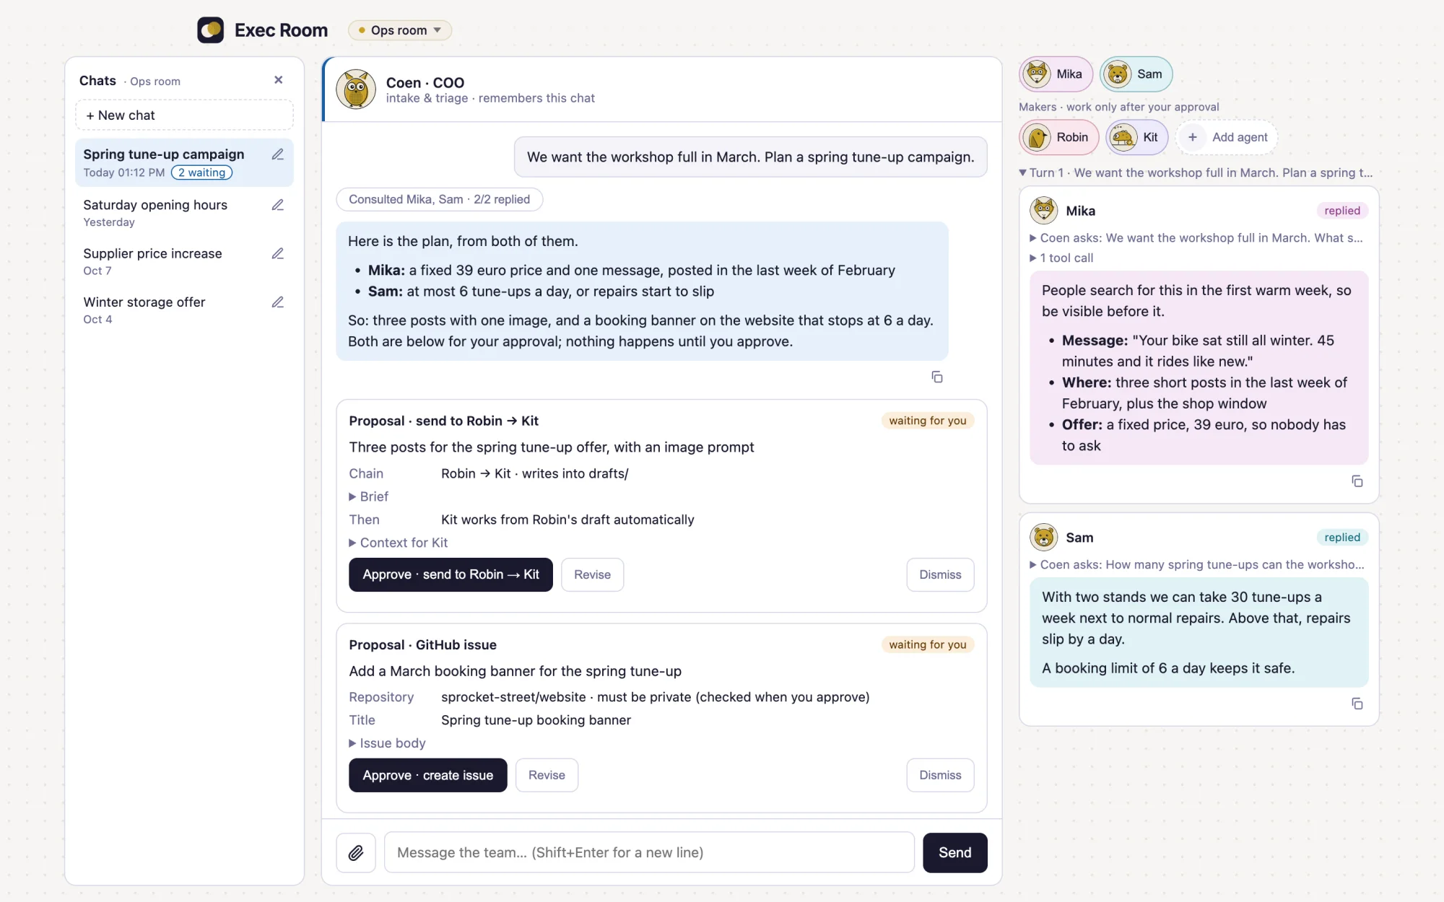Attach a file with the paperclip icon
The height and width of the screenshot is (902, 1444).
356,852
